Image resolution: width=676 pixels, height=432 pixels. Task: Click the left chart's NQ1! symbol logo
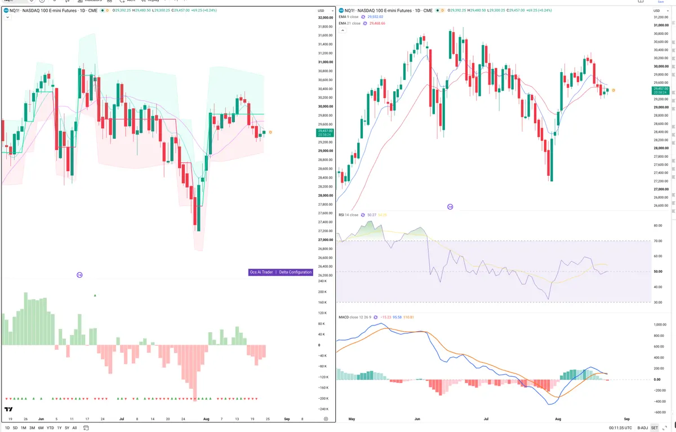[x=6, y=11]
